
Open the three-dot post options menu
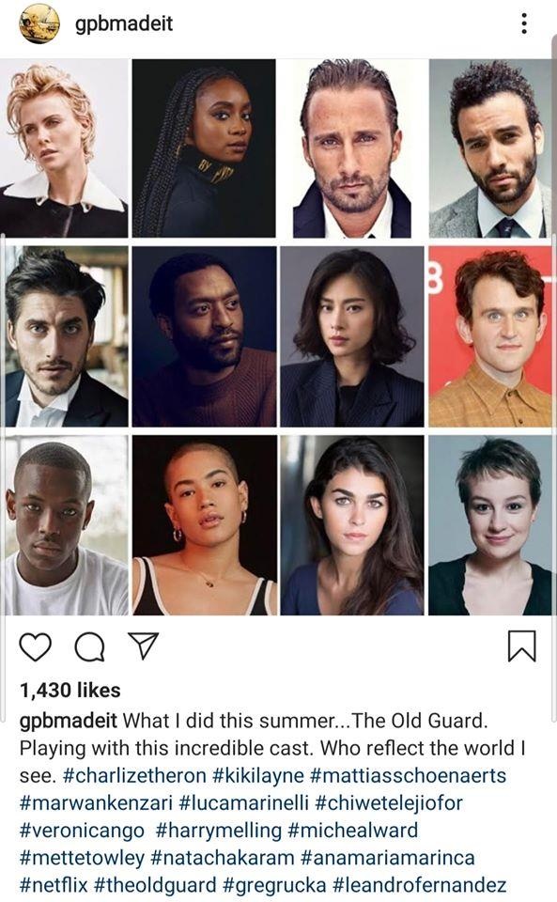(524, 23)
